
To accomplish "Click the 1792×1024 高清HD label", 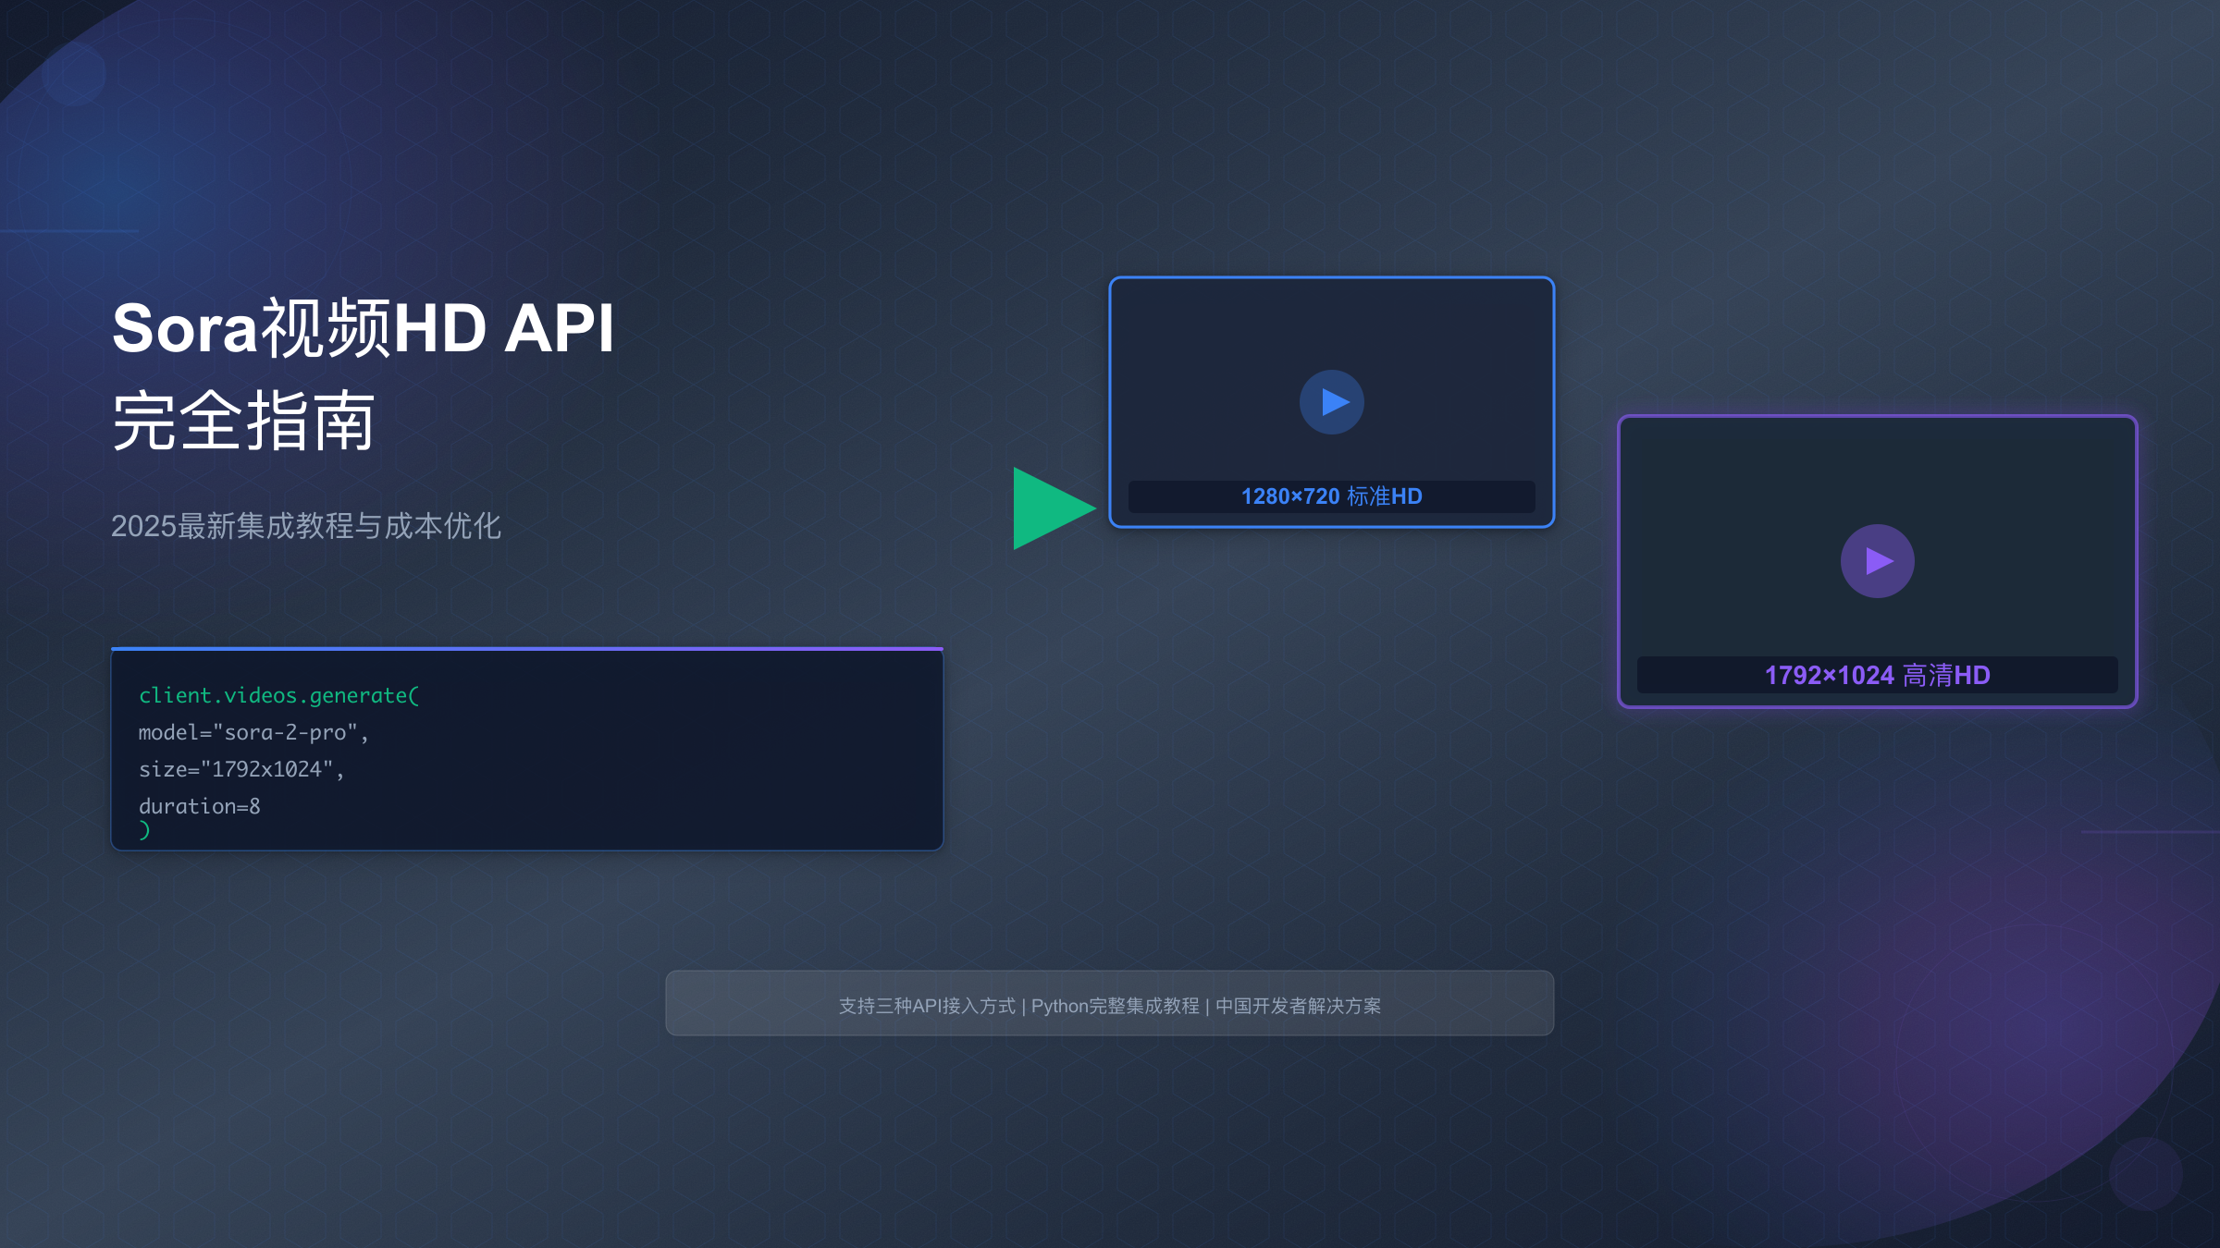I will 1877,675.
